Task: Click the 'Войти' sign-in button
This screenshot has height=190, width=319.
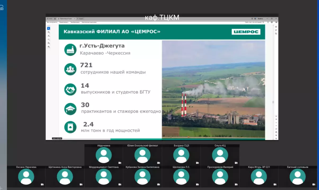Action: click(x=260, y=19)
